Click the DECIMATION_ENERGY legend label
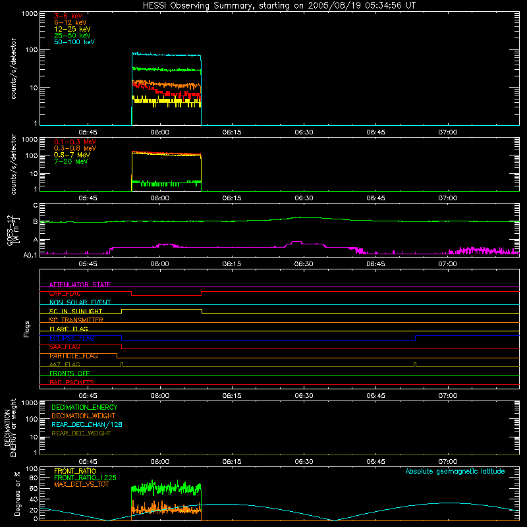 point(84,407)
